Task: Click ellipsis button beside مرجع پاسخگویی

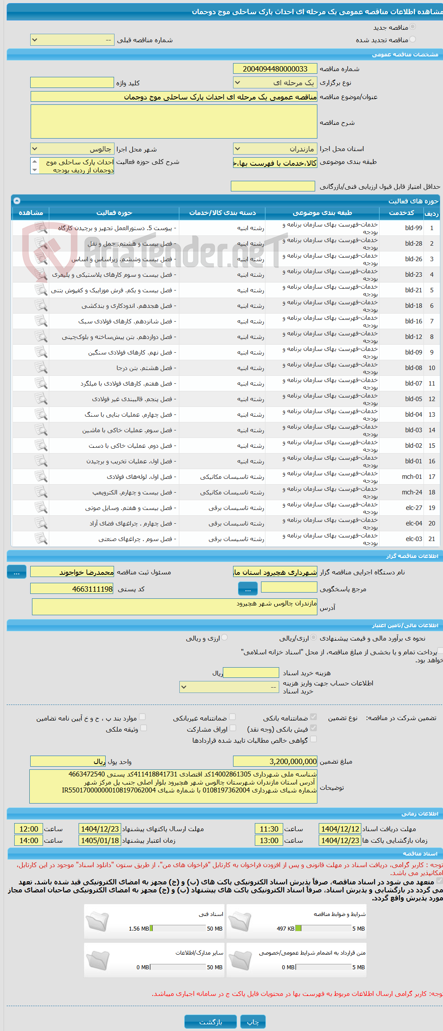Action: point(248,589)
